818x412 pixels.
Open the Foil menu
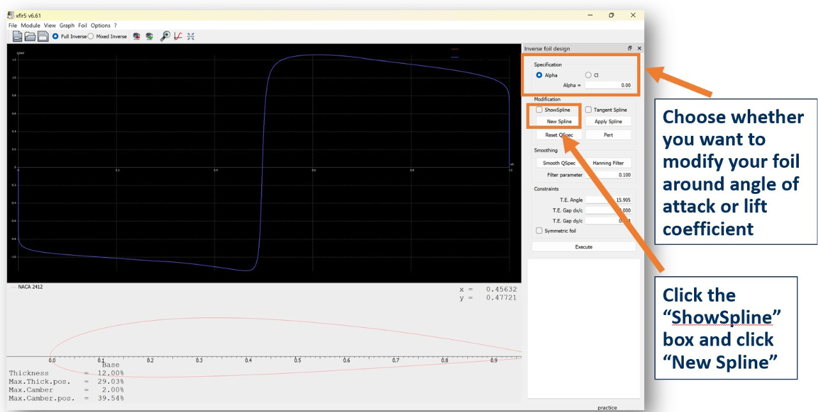tap(82, 26)
